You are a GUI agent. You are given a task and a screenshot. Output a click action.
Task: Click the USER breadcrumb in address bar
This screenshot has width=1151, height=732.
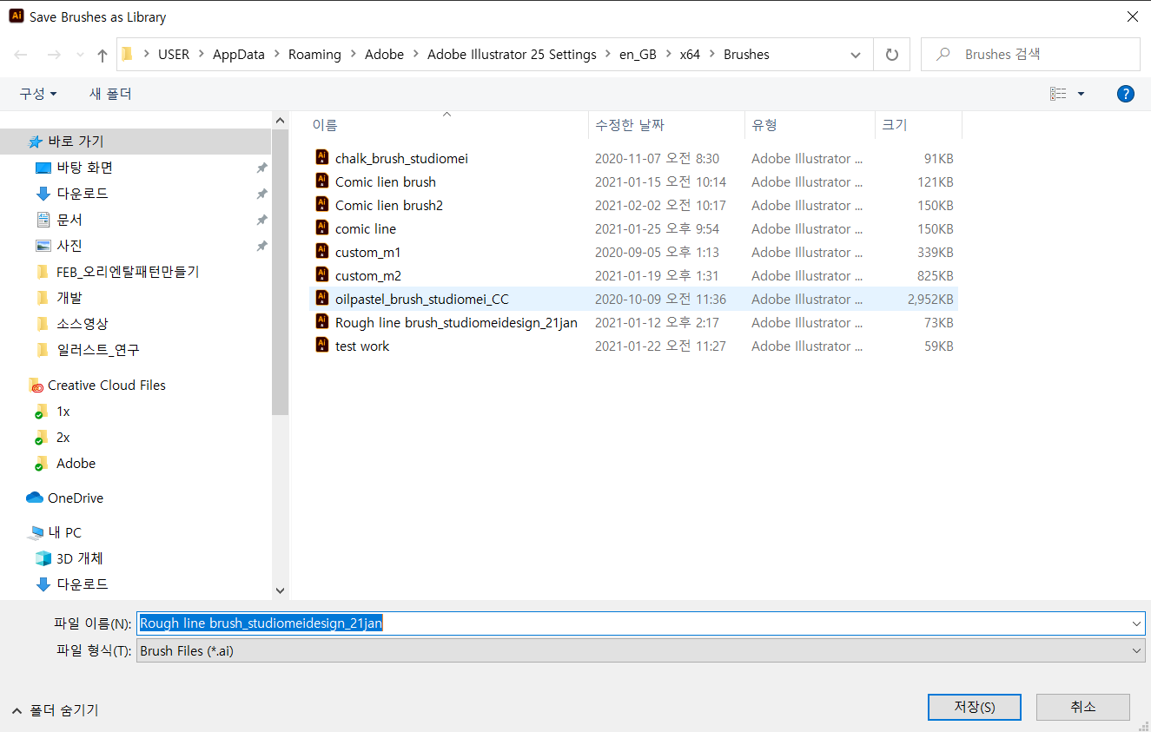pos(174,55)
